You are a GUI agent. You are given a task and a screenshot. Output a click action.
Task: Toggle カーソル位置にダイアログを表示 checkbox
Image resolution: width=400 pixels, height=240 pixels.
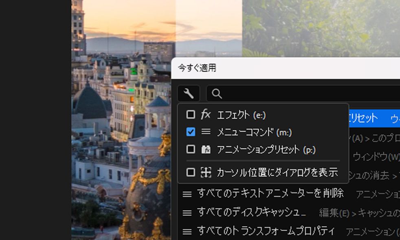tap(191, 172)
